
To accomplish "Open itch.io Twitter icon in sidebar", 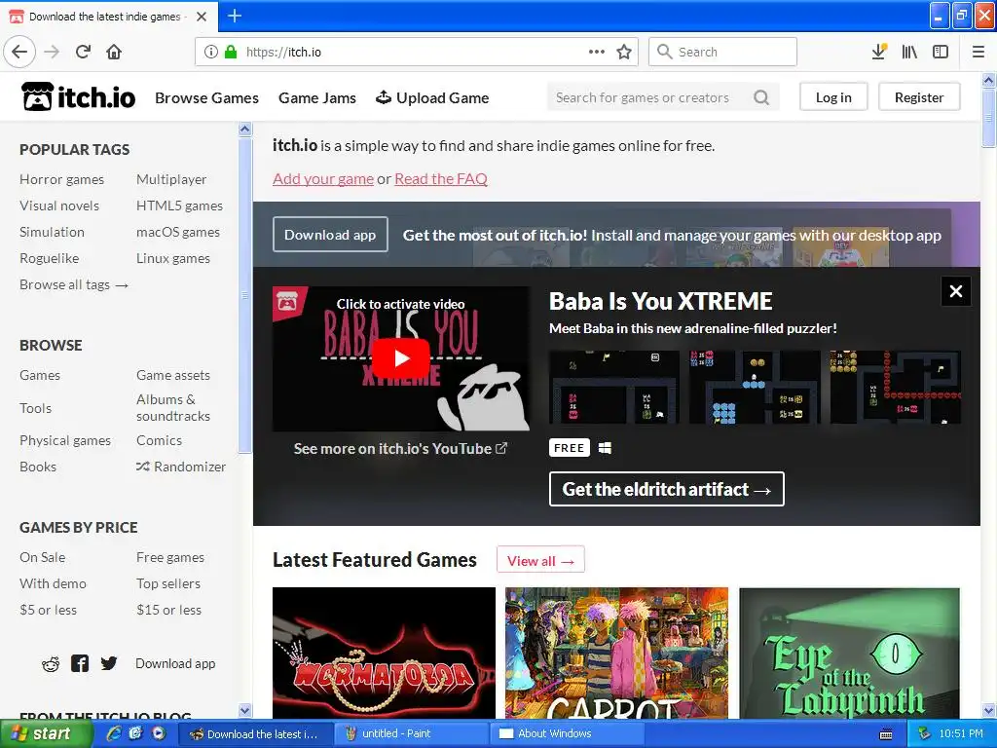I will 109,663.
